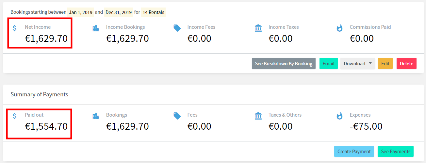Create a new payment

[354, 151]
